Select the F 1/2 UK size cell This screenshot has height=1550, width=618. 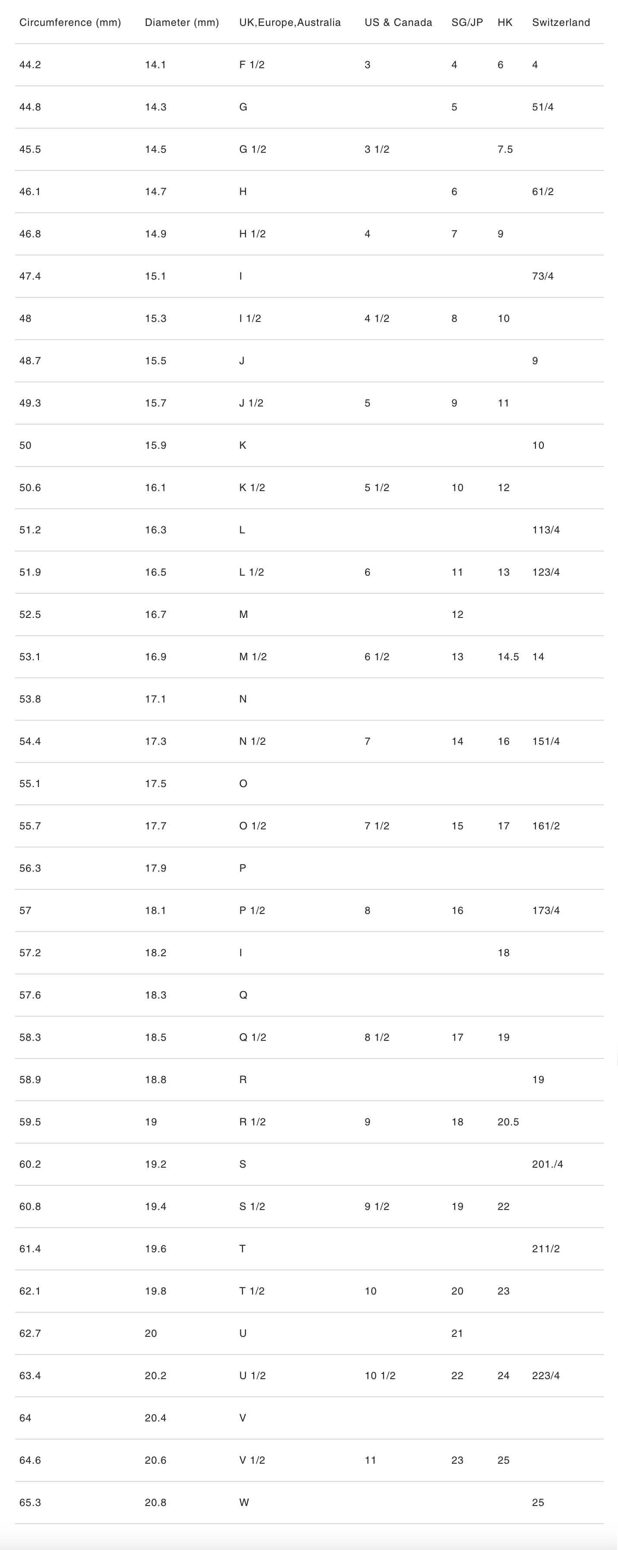(x=252, y=65)
